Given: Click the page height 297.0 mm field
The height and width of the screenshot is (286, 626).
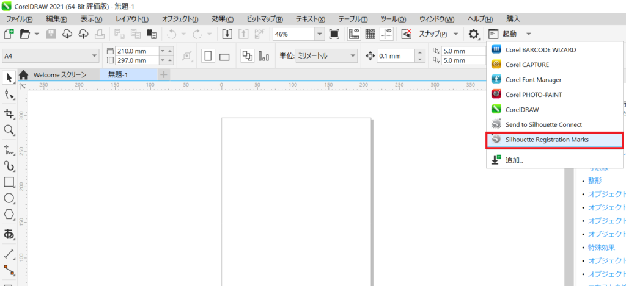Looking at the screenshot, I should [x=136, y=60].
